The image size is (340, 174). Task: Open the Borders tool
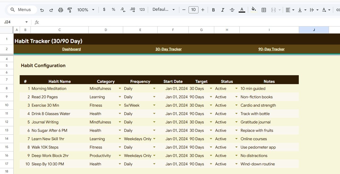pos(264,10)
